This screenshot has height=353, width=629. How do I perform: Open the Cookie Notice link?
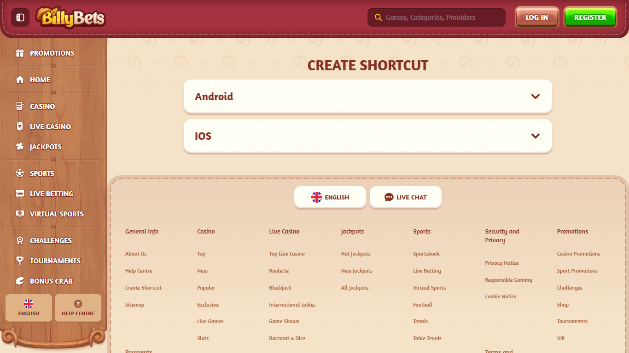pyautogui.click(x=501, y=296)
